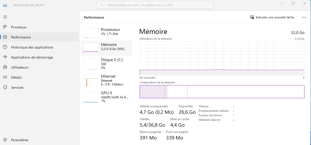Select the GPU 0 entry
This screenshot has width=311, height=145.
106,97
